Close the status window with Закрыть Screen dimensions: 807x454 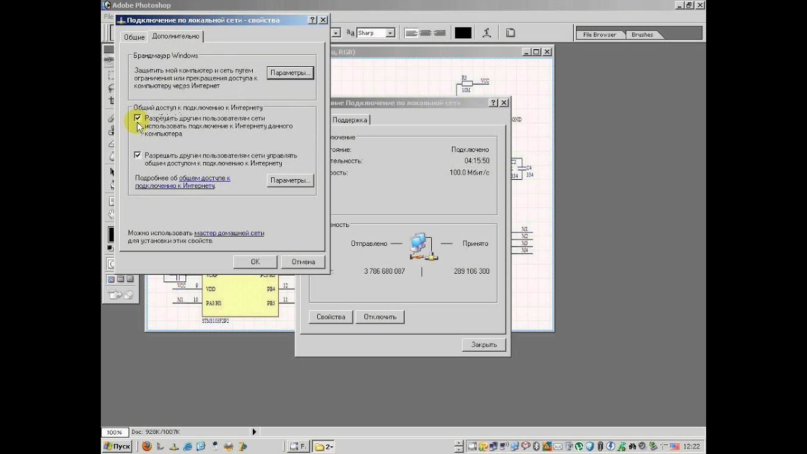click(484, 344)
